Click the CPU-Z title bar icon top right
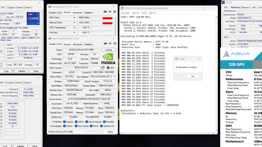The width and height of the screenshot is (262, 147). click(223, 2)
